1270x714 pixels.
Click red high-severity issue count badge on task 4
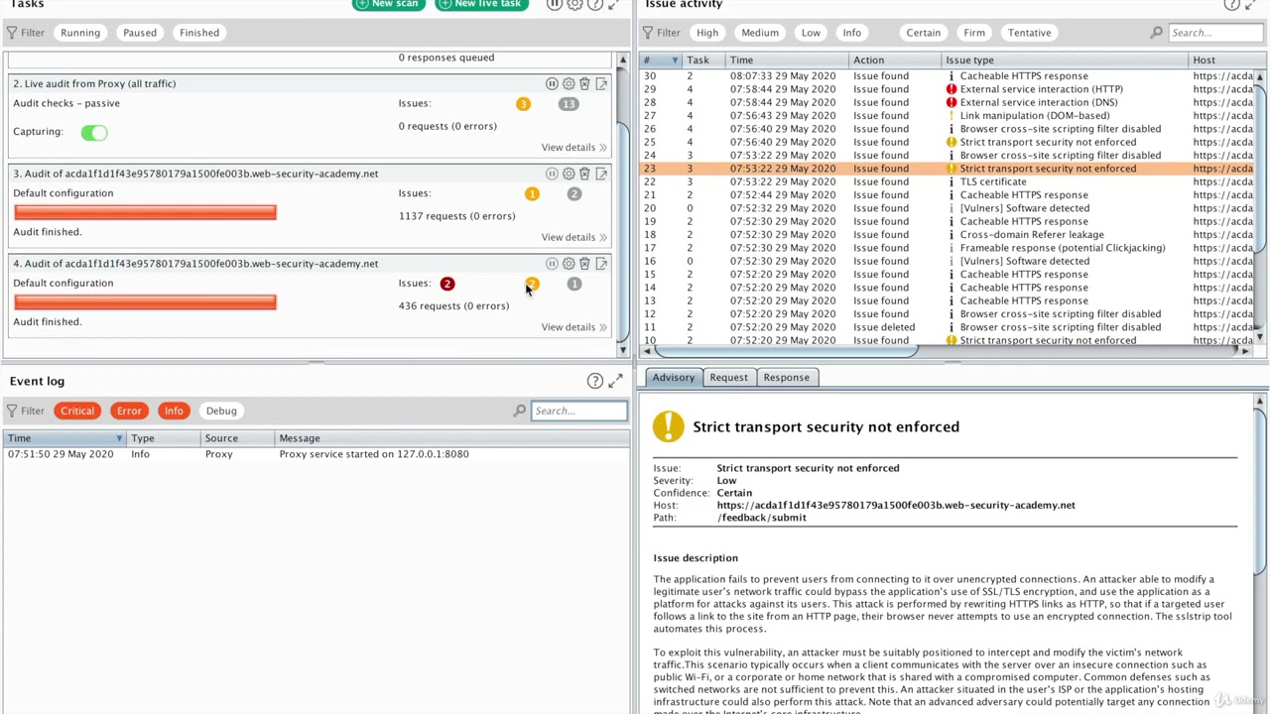(x=446, y=284)
